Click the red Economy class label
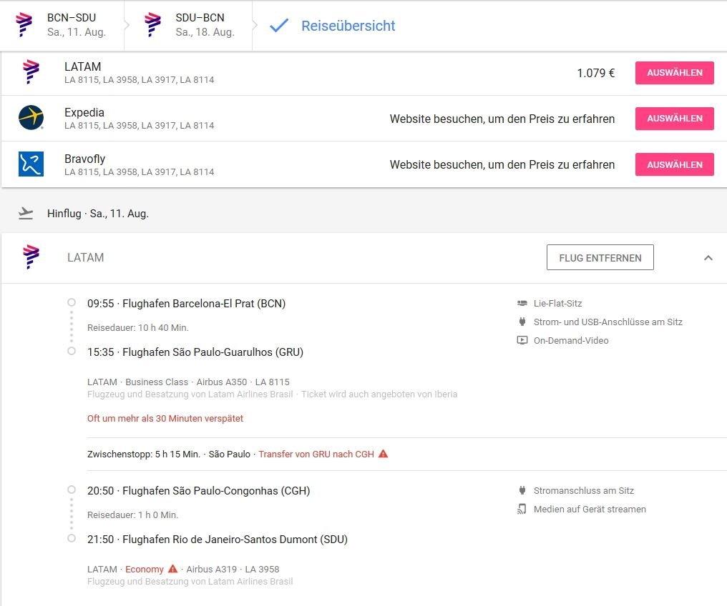Image resolution: width=727 pixels, height=606 pixels. pyautogui.click(x=145, y=569)
